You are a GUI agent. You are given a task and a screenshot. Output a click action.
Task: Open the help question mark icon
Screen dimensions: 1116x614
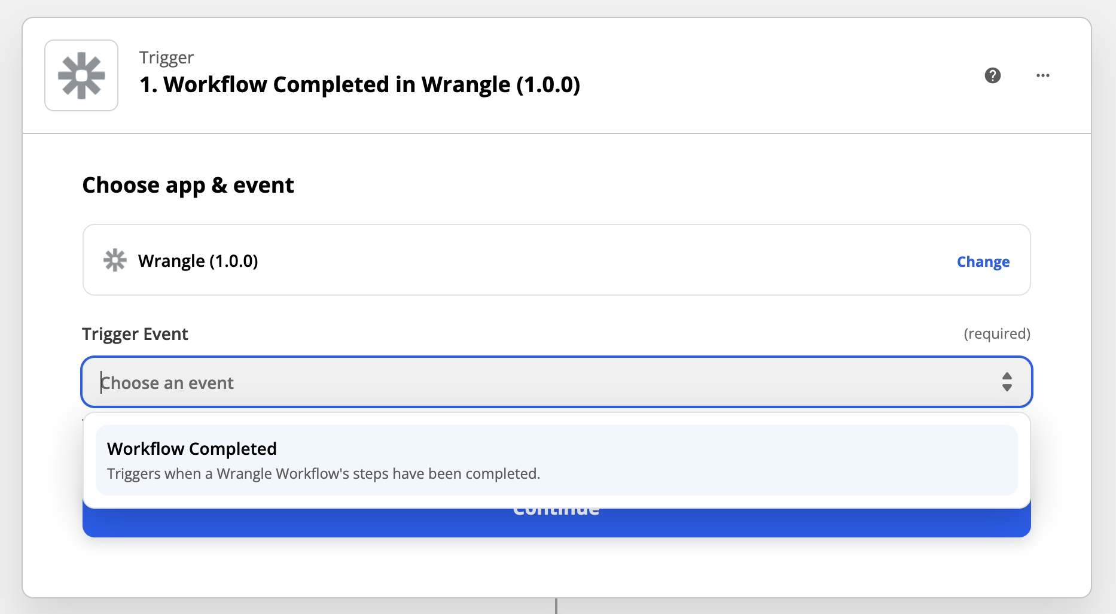point(993,75)
